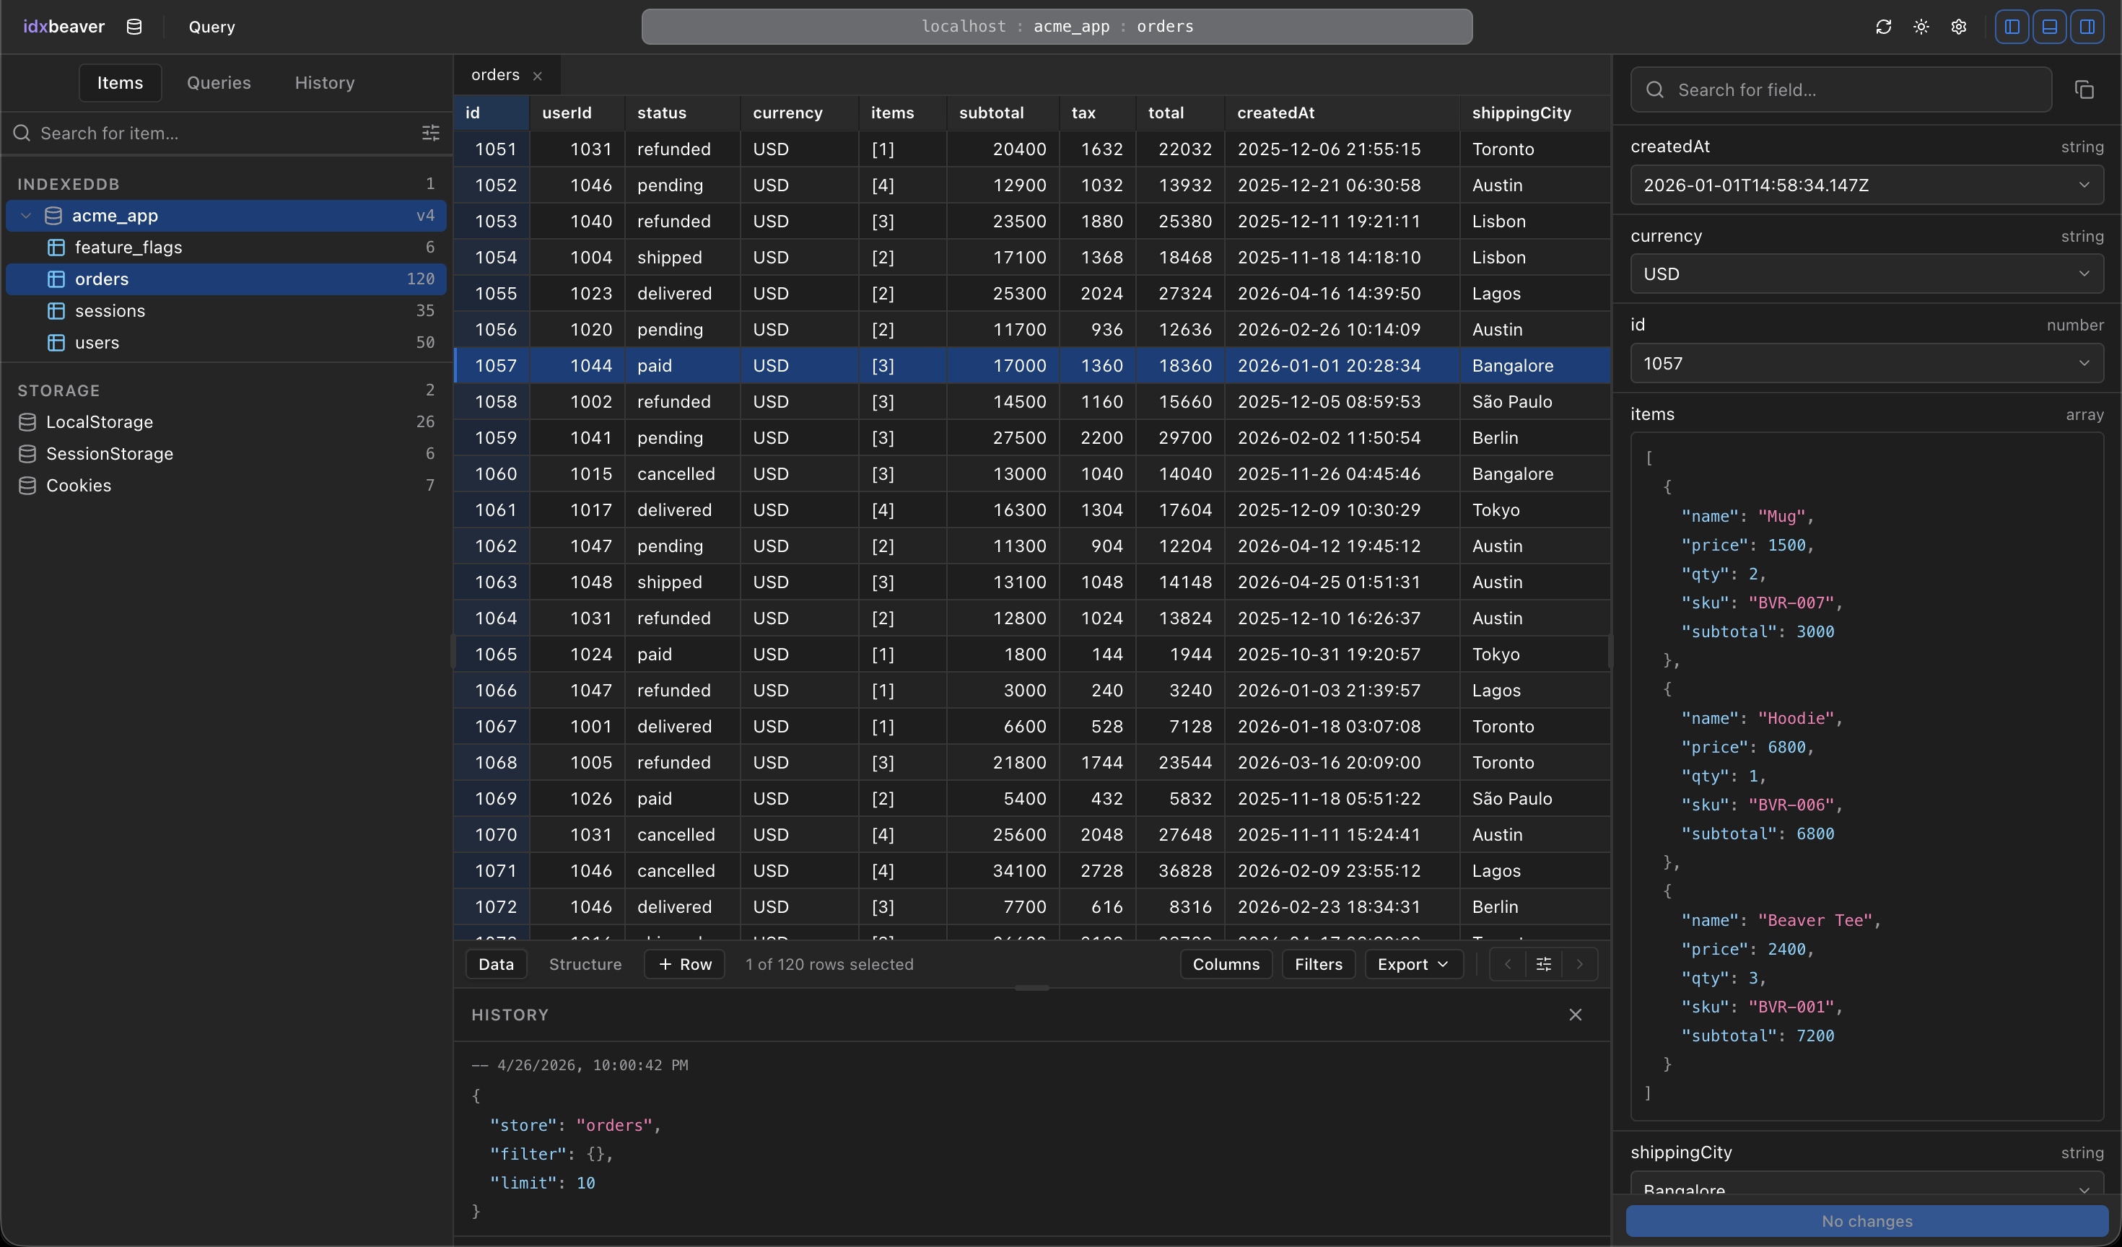Viewport: 2122px width, 1247px height.
Task: Click the idxbeaver logo
Action: click(64, 27)
